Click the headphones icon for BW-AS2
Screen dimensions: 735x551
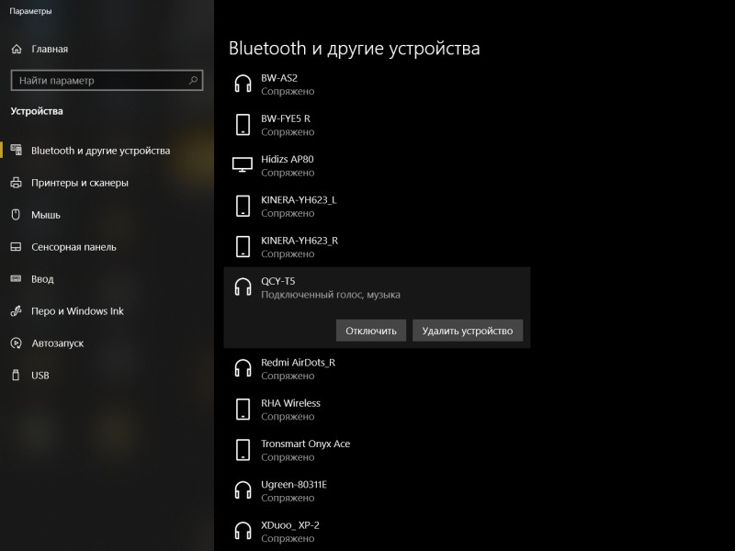point(243,84)
